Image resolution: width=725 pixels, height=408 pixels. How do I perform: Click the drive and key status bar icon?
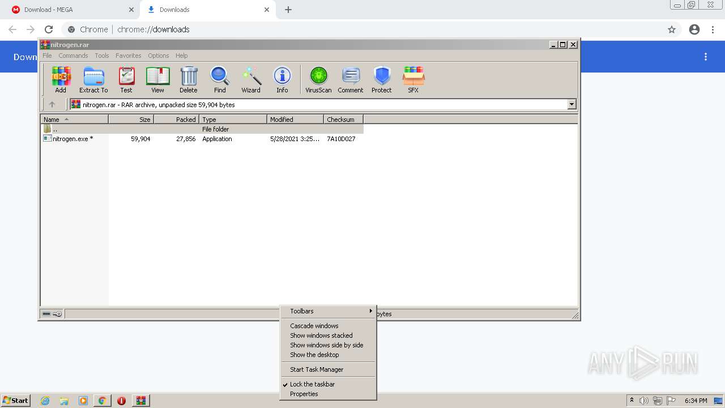(x=53, y=314)
